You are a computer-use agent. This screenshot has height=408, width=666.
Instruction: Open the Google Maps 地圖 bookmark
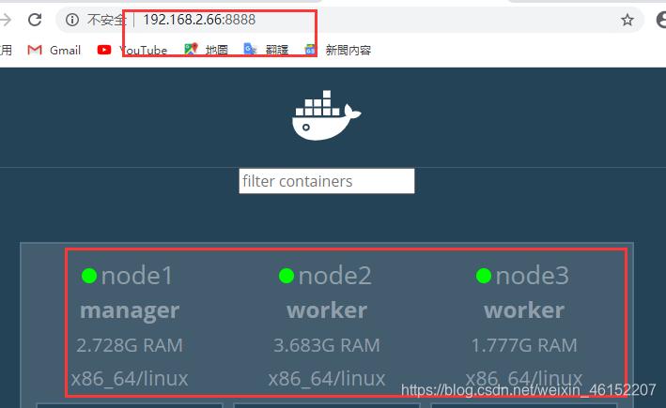coord(206,50)
